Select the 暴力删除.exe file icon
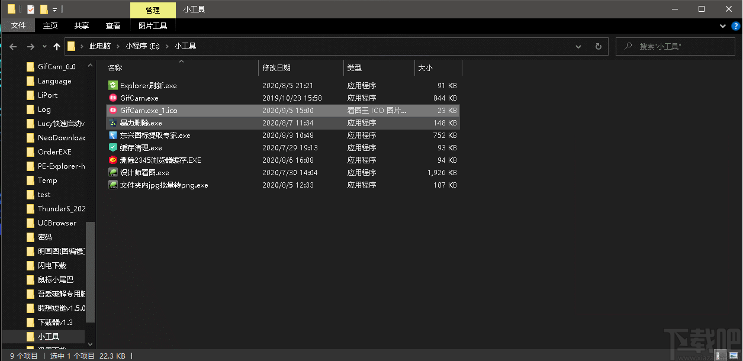Image resolution: width=743 pixels, height=361 pixels. (x=112, y=123)
